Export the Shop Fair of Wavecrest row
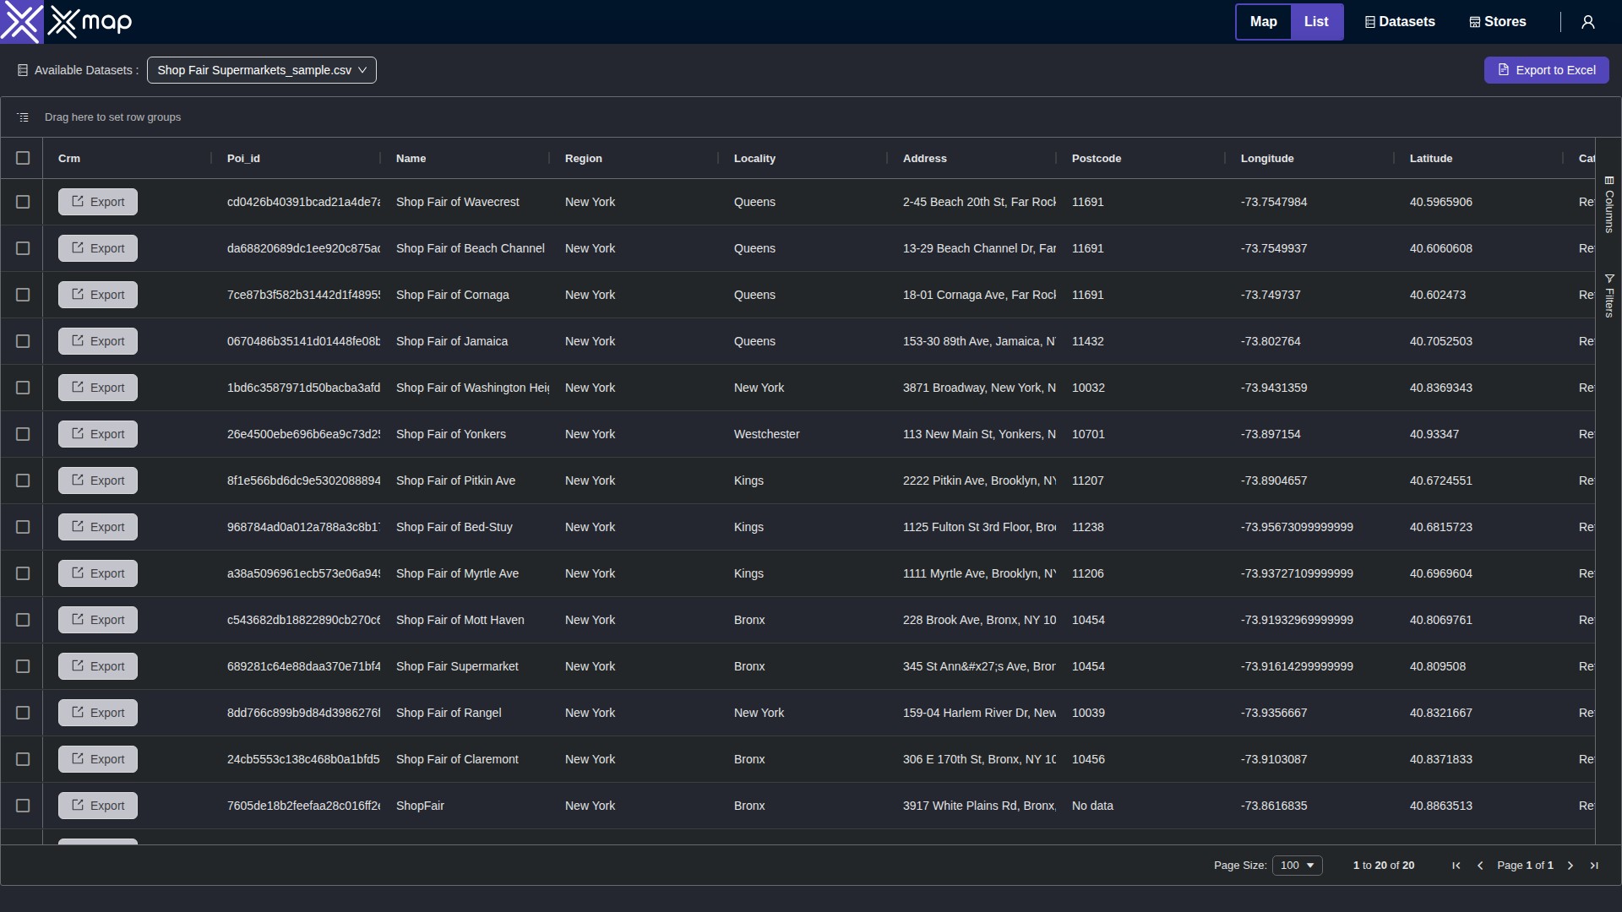1622x912 pixels. point(97,202)
